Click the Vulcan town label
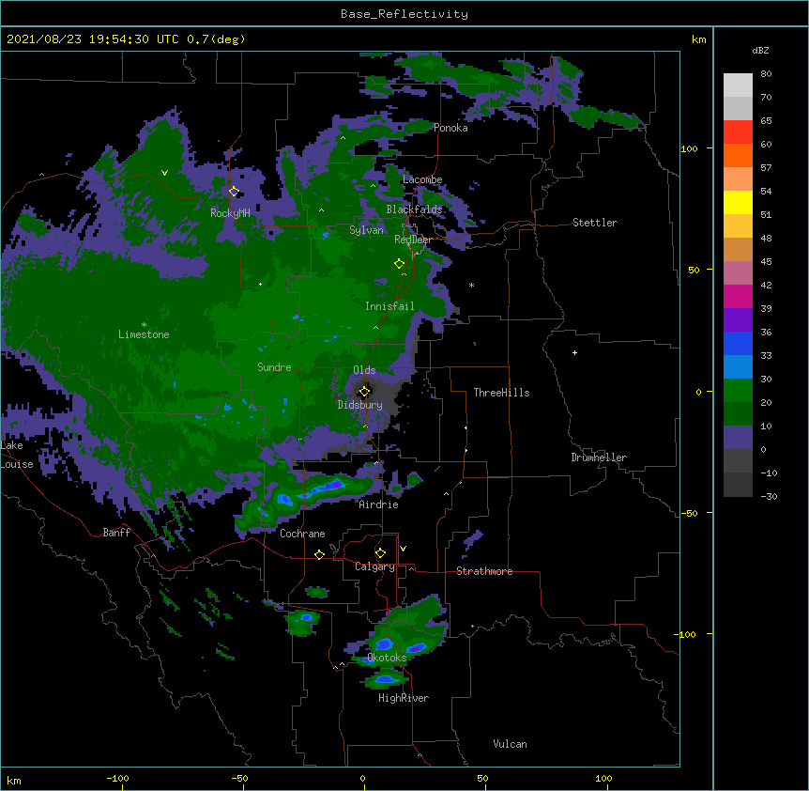The height and width of the screenshot is (791, 809). click(x=510, y=744)
